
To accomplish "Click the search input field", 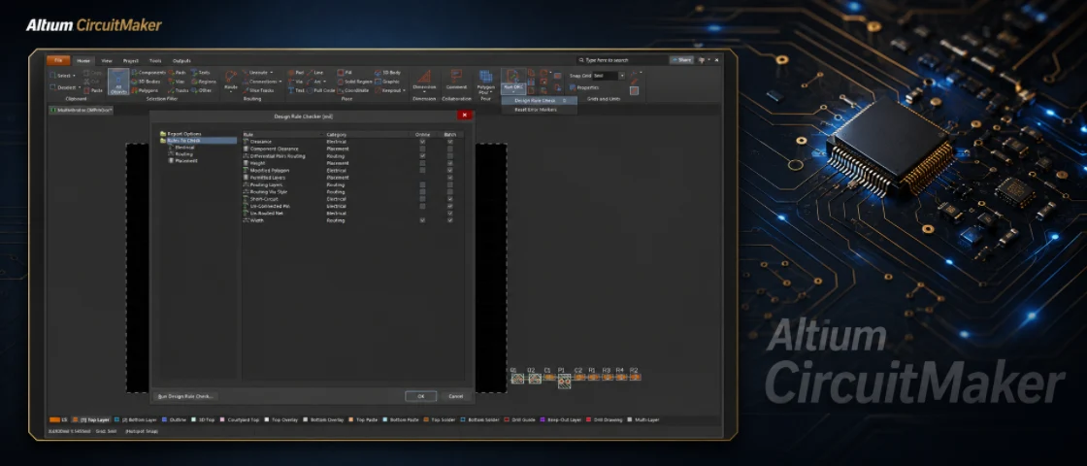I will click(x=622, y=60).
